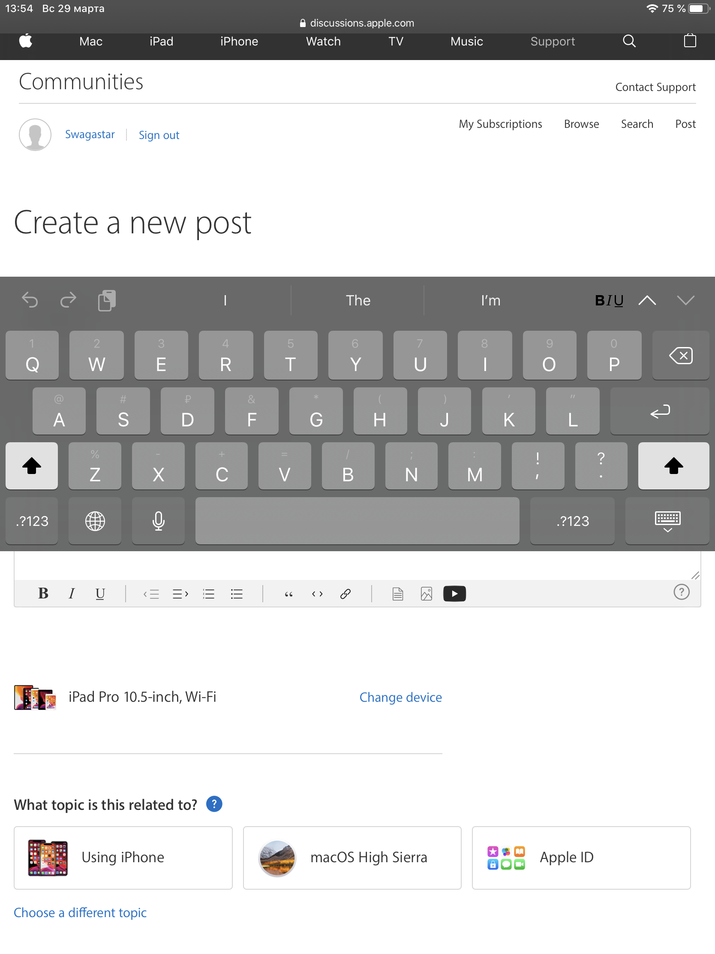
Task: Insert a block quote in the editor
Action: pos(289,594)
